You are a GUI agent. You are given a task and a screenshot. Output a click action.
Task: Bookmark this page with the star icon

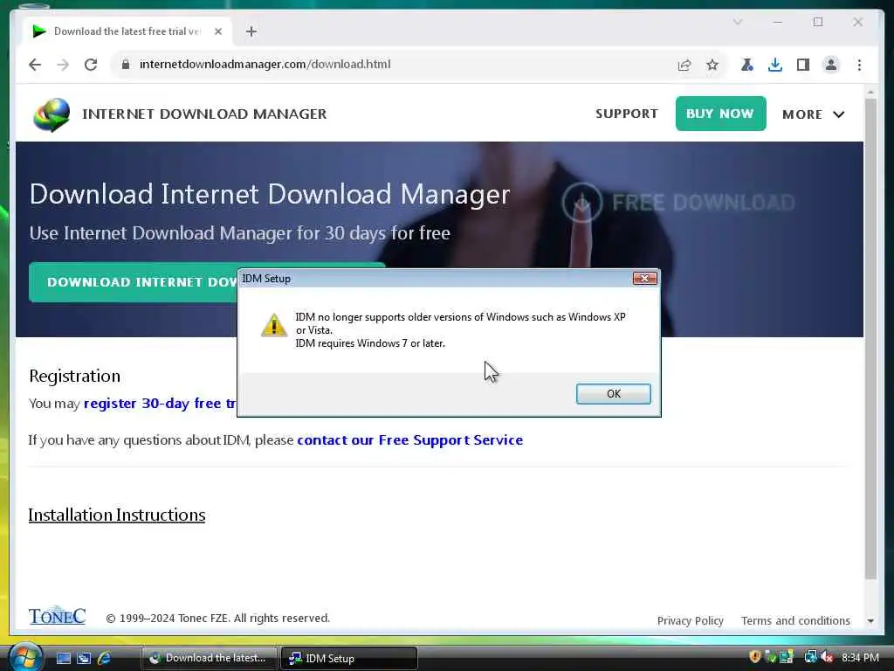point(712,65)
